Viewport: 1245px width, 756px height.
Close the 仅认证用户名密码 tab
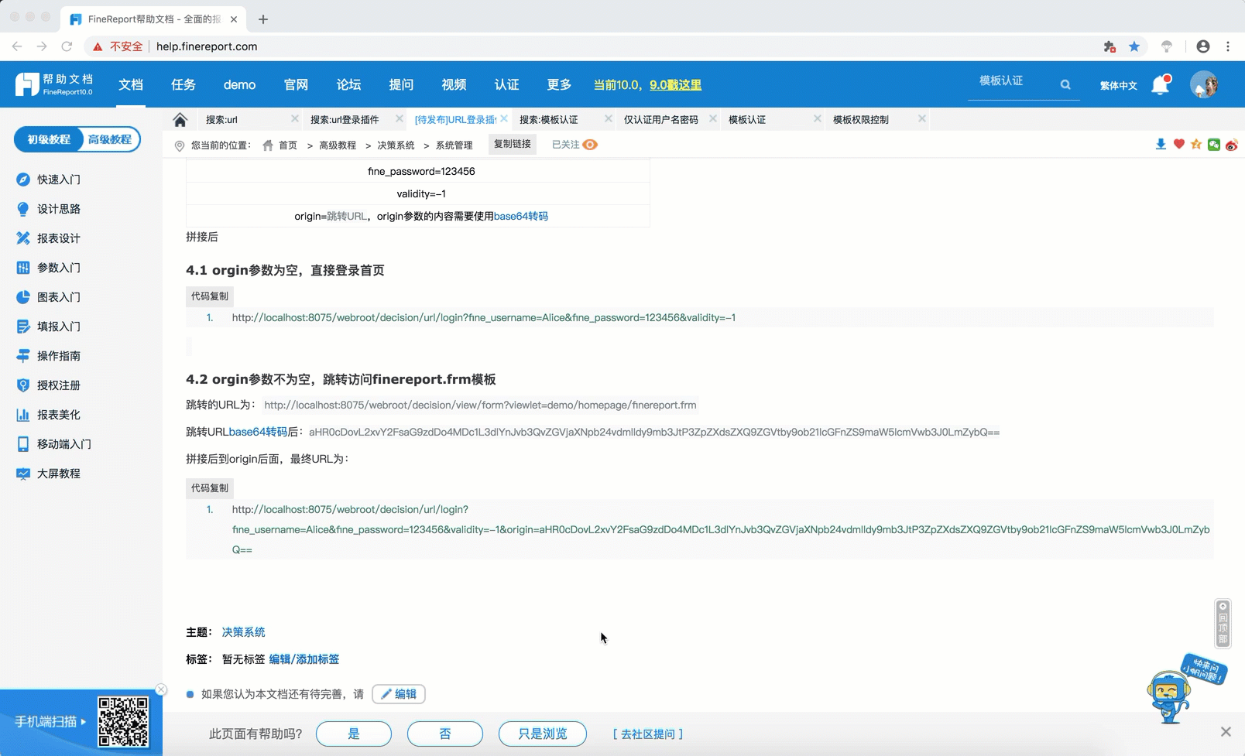coord(713,118)
